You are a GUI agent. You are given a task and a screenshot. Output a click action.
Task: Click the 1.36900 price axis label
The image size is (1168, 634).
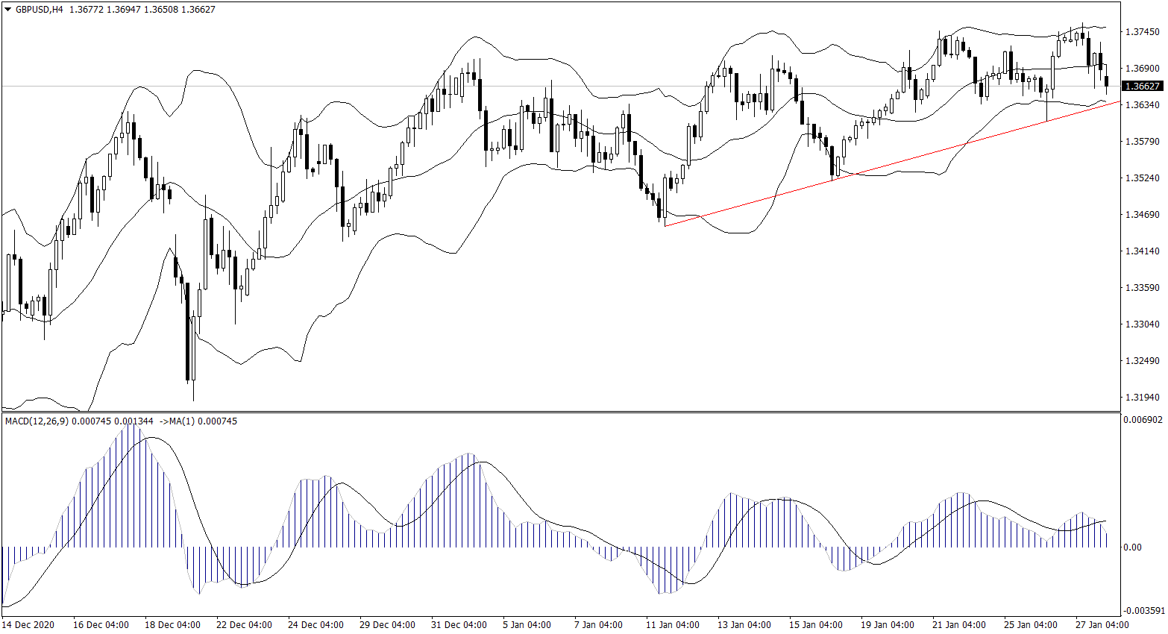(1141, 69)
